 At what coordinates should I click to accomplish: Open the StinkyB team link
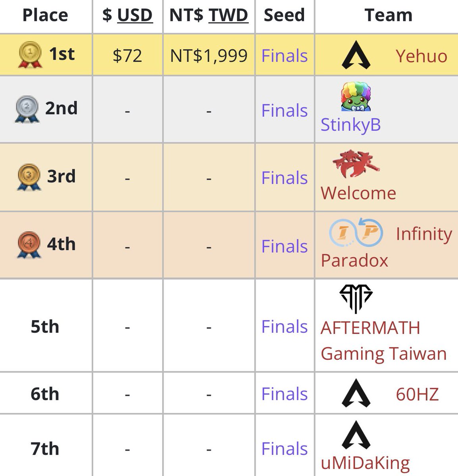[351, 125]
